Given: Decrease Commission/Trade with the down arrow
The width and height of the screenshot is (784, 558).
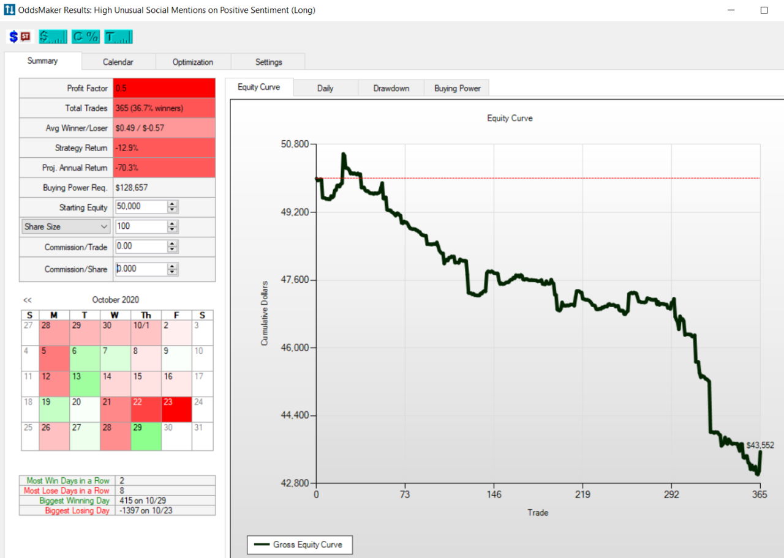Looking at the screenshot, I should tap(172, 249).
